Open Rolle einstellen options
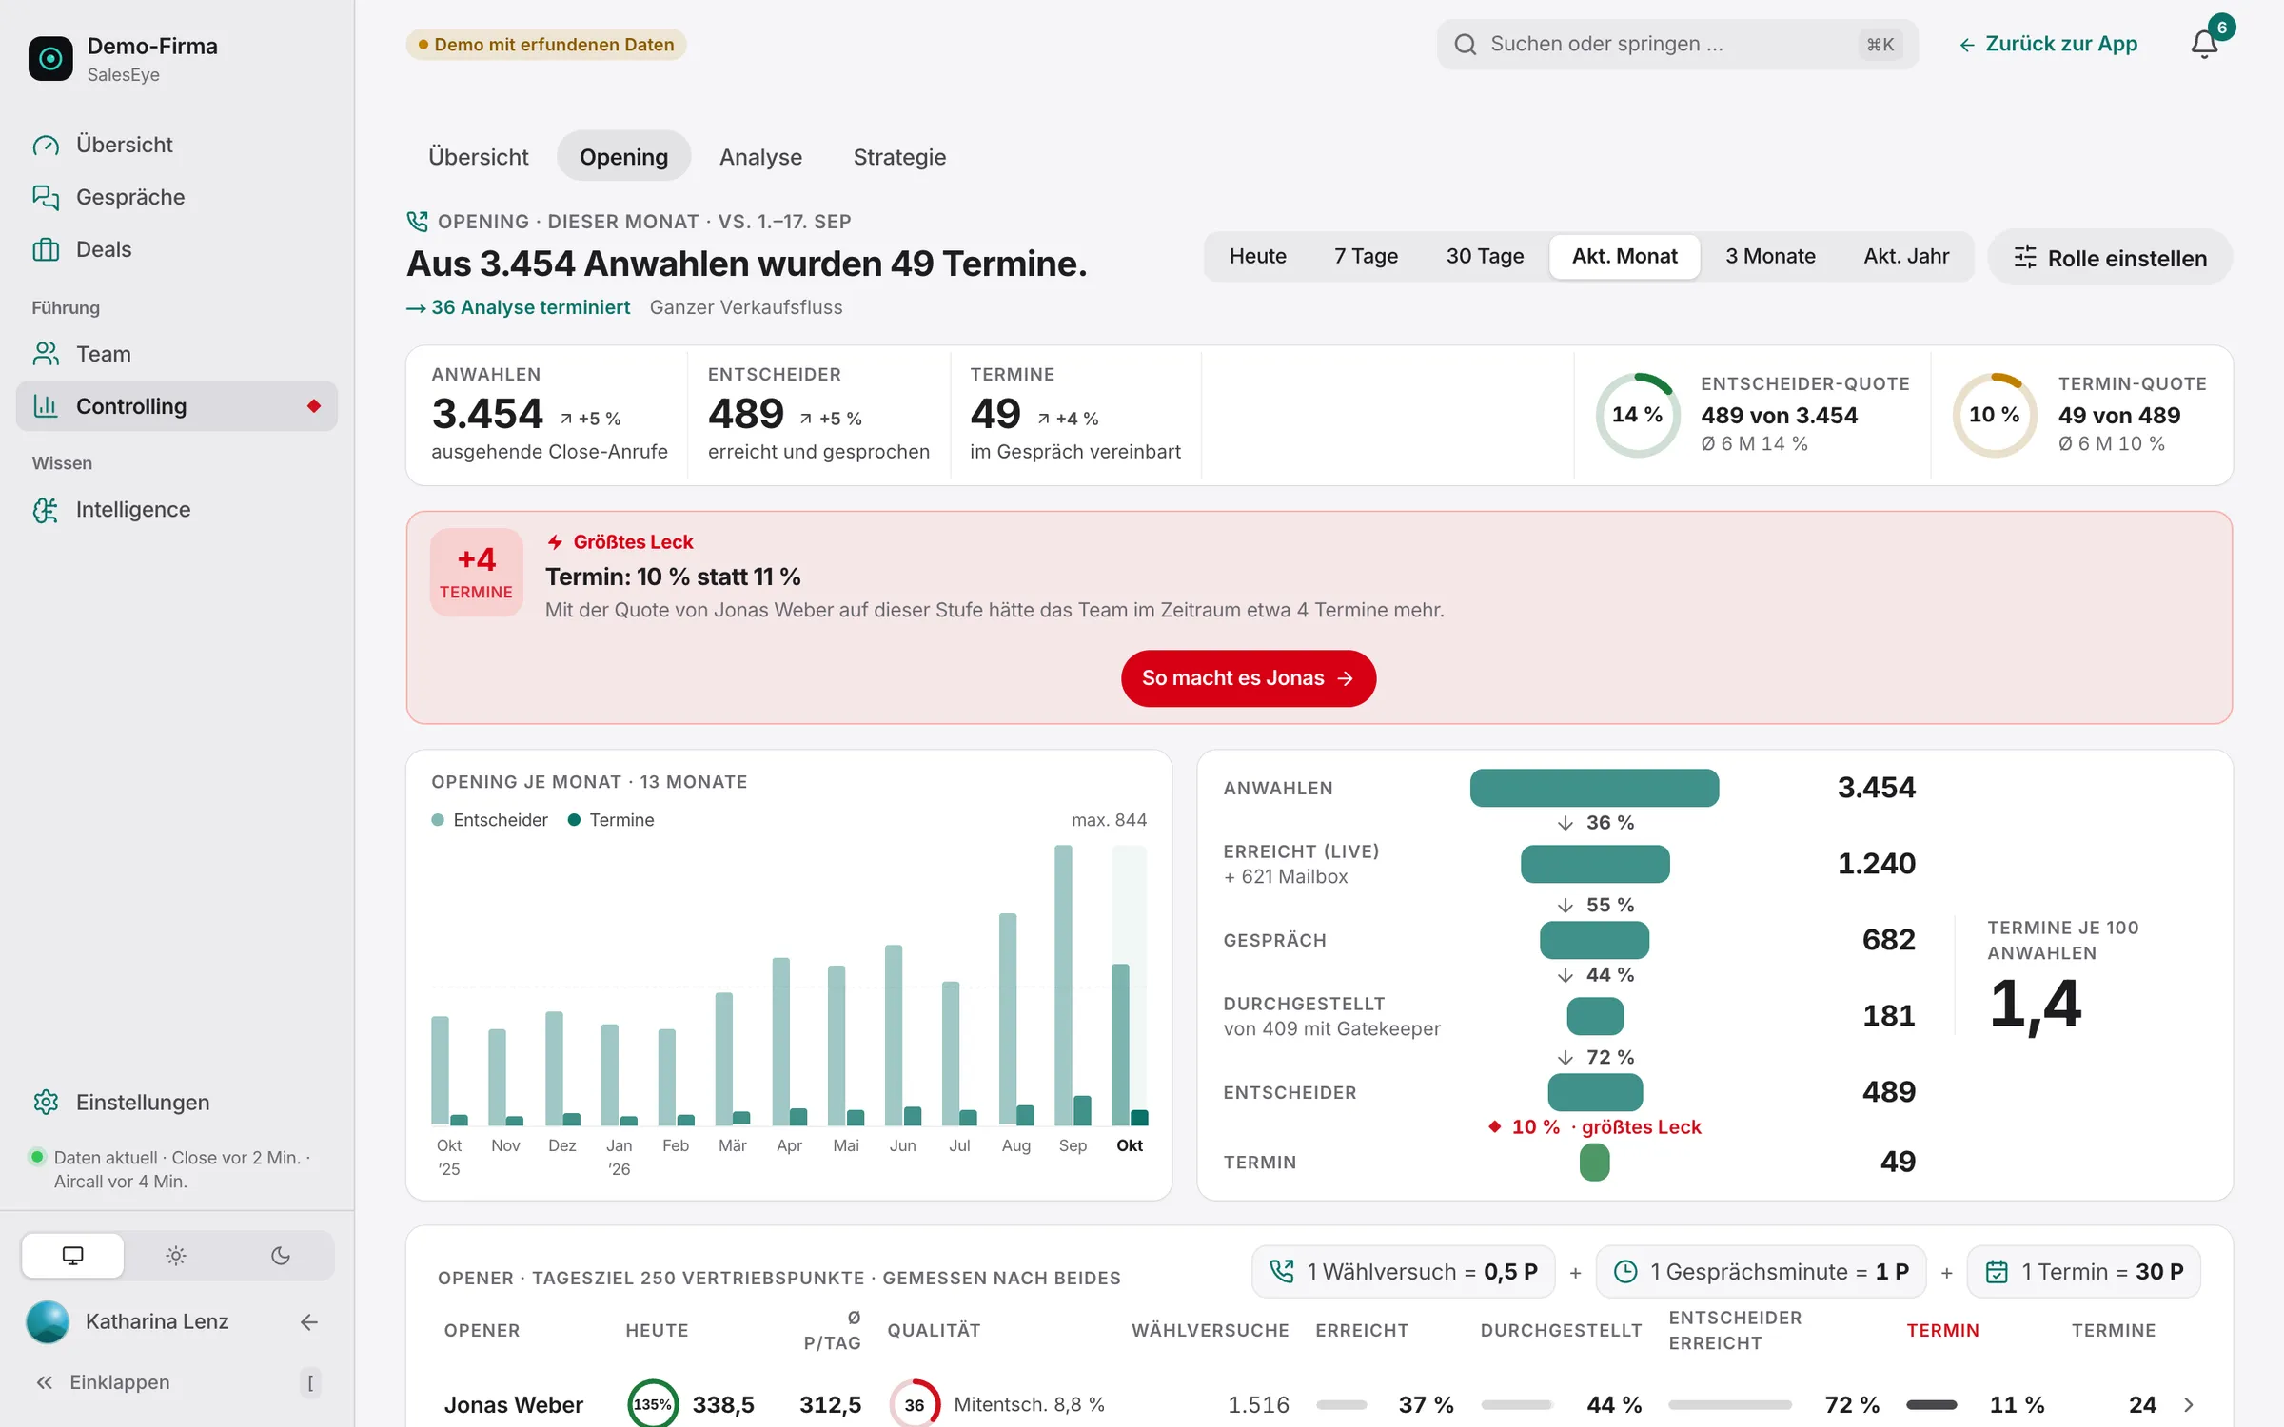This screenshot has width=2284, height=1427. pyautogui.click(x=2110, y=258)
